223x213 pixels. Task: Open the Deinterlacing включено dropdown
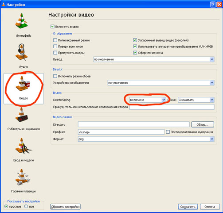tap(148, 100)
